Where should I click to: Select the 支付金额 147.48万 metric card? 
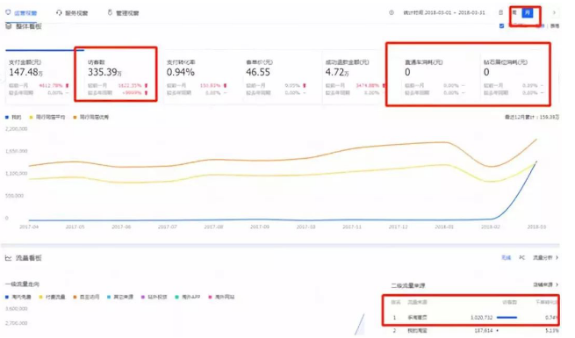click(39, 77)
